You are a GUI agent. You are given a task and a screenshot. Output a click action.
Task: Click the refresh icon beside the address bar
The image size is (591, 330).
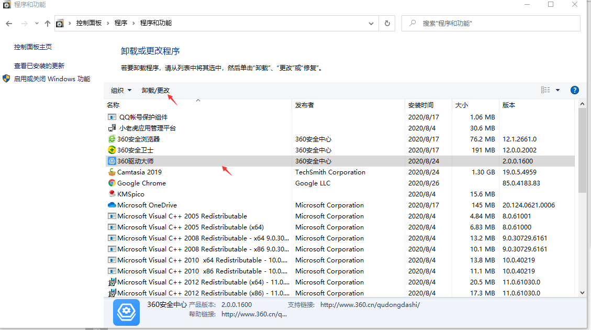[387, 23]
